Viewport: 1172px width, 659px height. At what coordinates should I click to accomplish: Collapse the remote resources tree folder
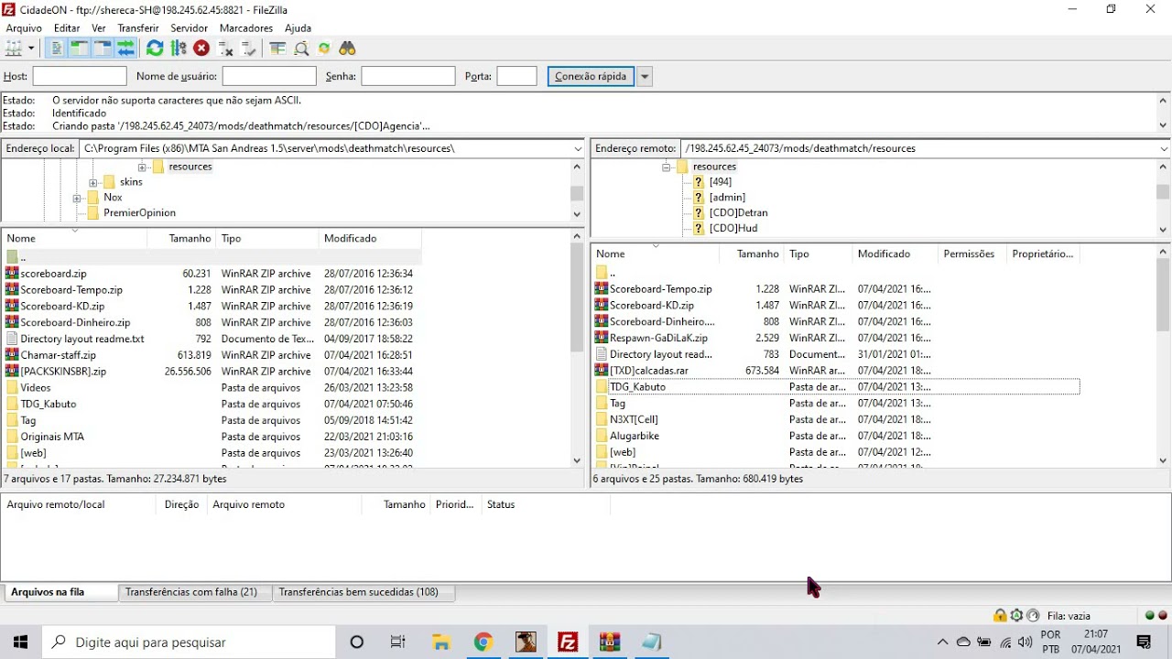(x=667, y=167)
